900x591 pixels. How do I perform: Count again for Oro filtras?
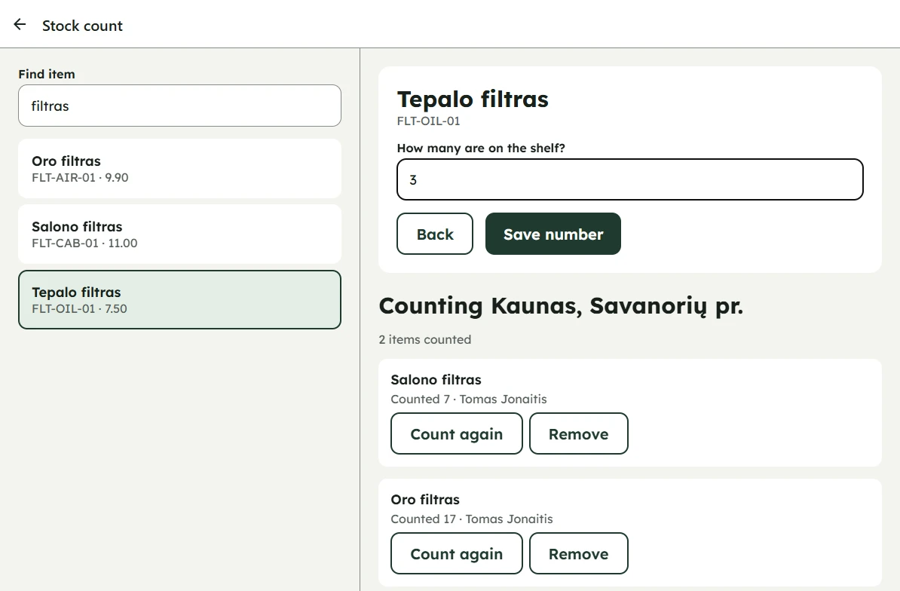pos(456,554)
